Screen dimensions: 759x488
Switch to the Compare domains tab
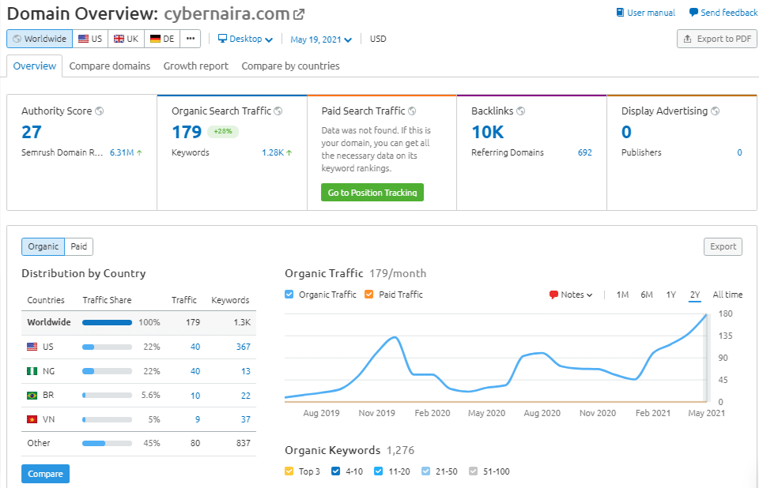[109, 66]
